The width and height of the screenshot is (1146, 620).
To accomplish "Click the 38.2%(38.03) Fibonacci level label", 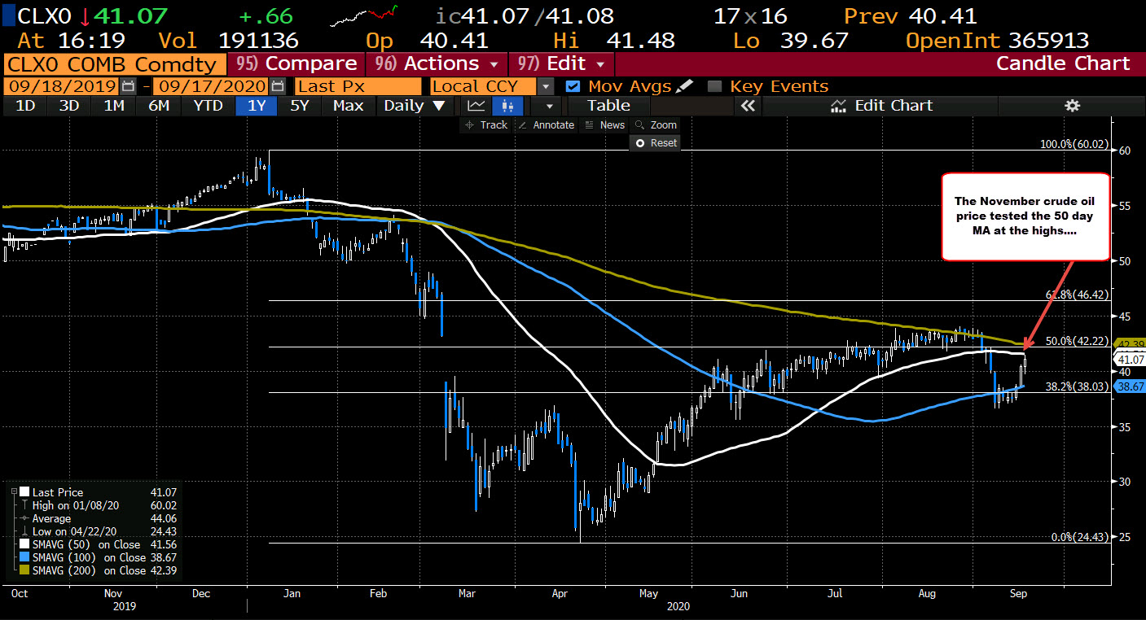I will [1075, 386].
